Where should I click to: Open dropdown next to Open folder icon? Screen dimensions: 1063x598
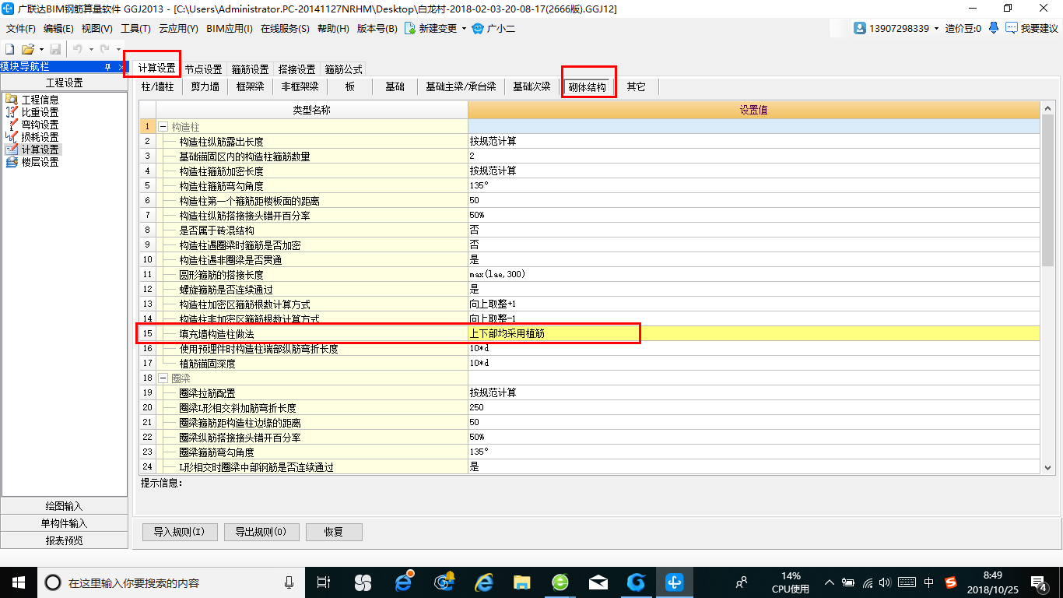click(40, 49)
